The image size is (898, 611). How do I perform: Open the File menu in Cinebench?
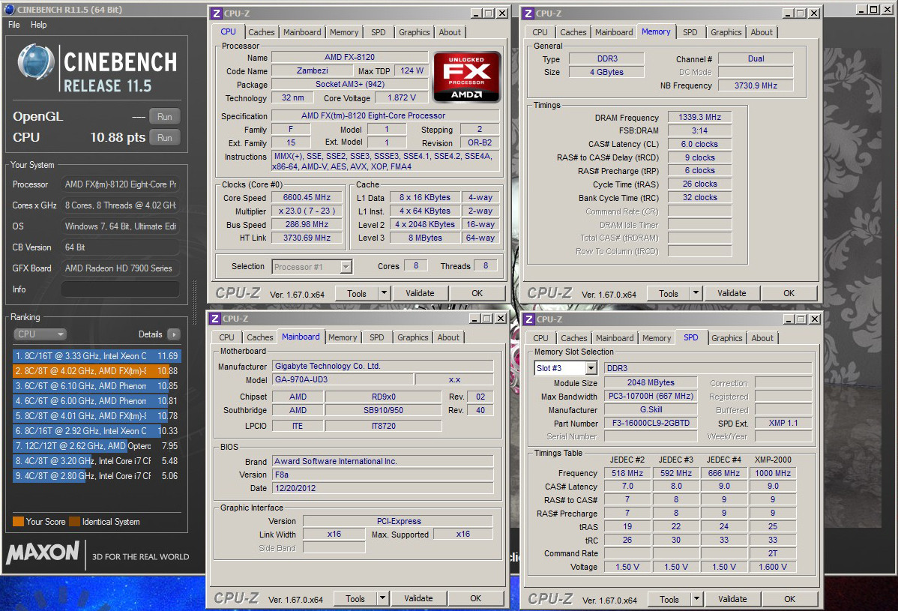coord(13,25)
